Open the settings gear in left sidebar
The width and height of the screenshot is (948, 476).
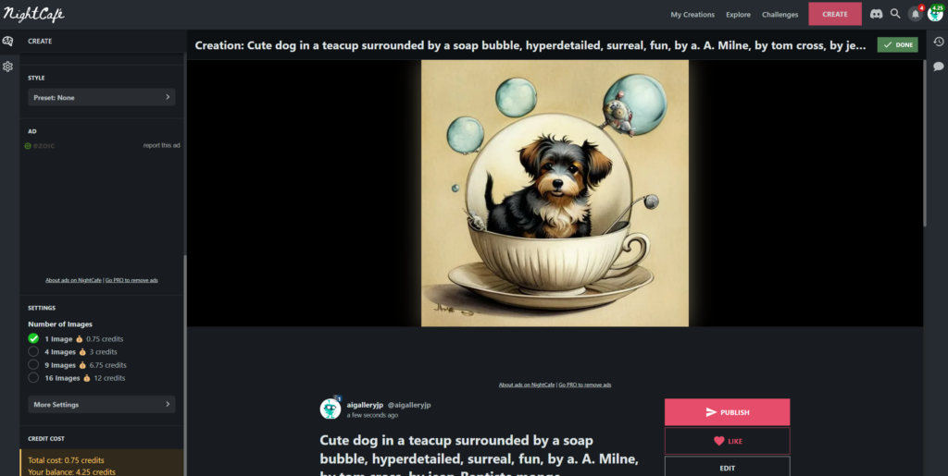(7, 67)
